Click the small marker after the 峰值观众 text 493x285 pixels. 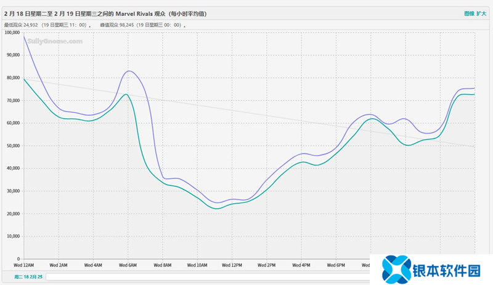click(x=185, y=25)
